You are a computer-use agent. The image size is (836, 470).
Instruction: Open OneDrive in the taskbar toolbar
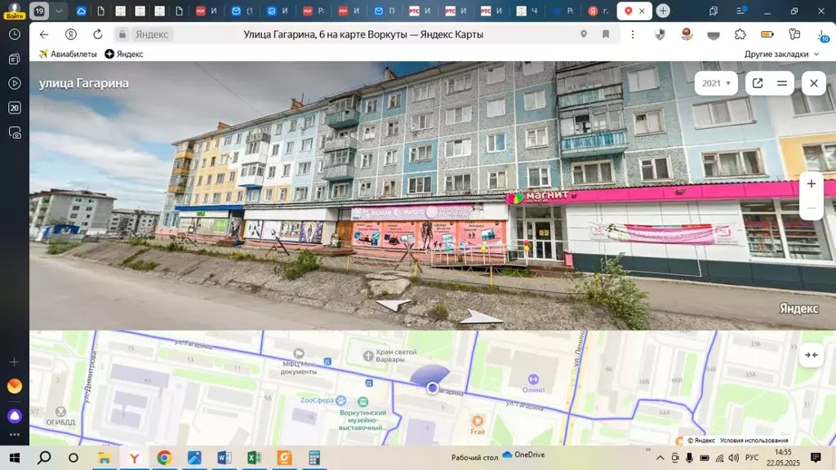[523, 455]
